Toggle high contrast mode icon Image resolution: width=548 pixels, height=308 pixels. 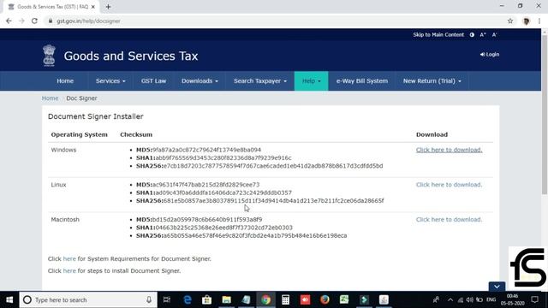tap(472, 34)
